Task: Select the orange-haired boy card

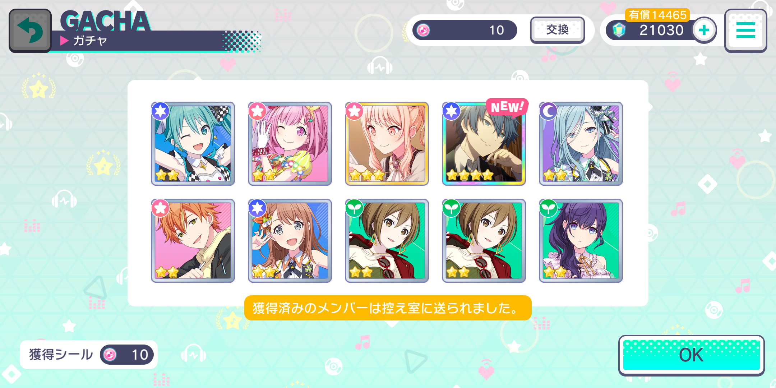Action: point(193,241)
